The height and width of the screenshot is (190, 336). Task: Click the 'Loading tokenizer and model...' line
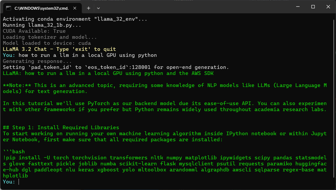click(50, 37)
